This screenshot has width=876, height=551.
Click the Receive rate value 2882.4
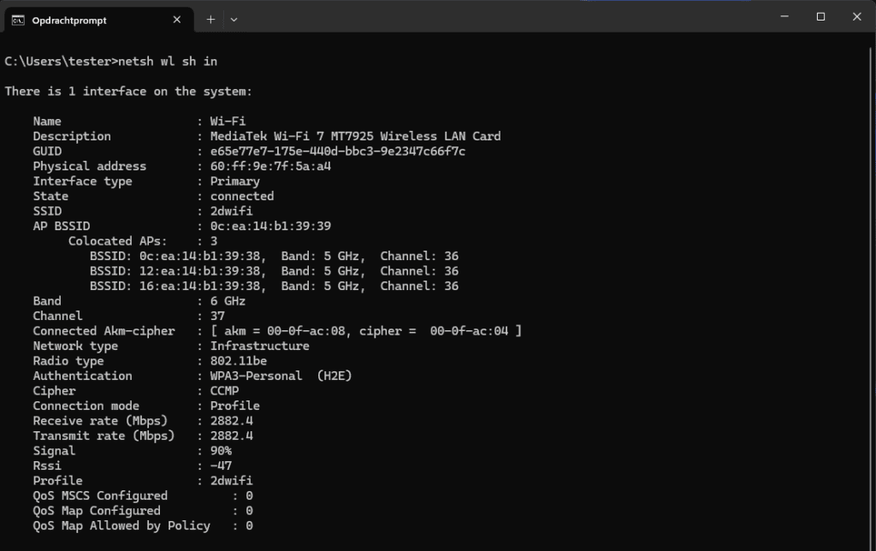click(x=231, y=421)
